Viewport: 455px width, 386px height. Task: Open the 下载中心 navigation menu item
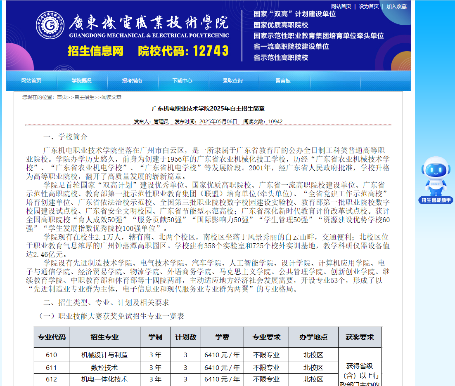coord(183,81)
